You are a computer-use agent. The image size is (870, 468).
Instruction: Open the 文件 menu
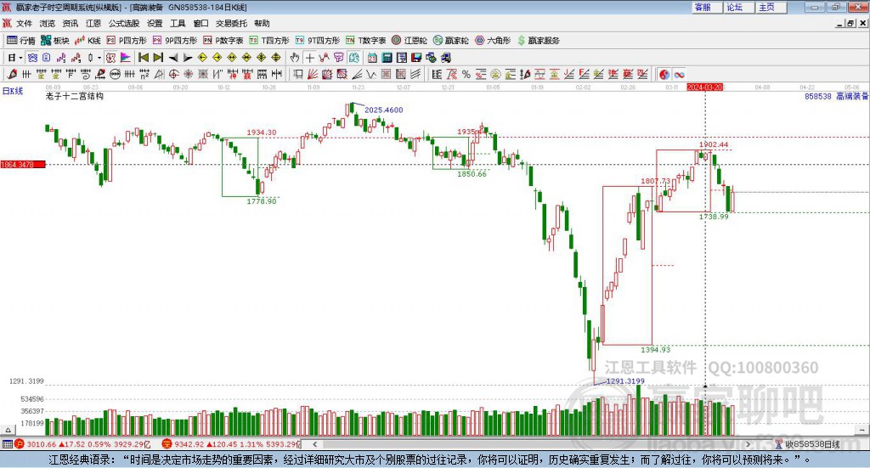[24, 23]
